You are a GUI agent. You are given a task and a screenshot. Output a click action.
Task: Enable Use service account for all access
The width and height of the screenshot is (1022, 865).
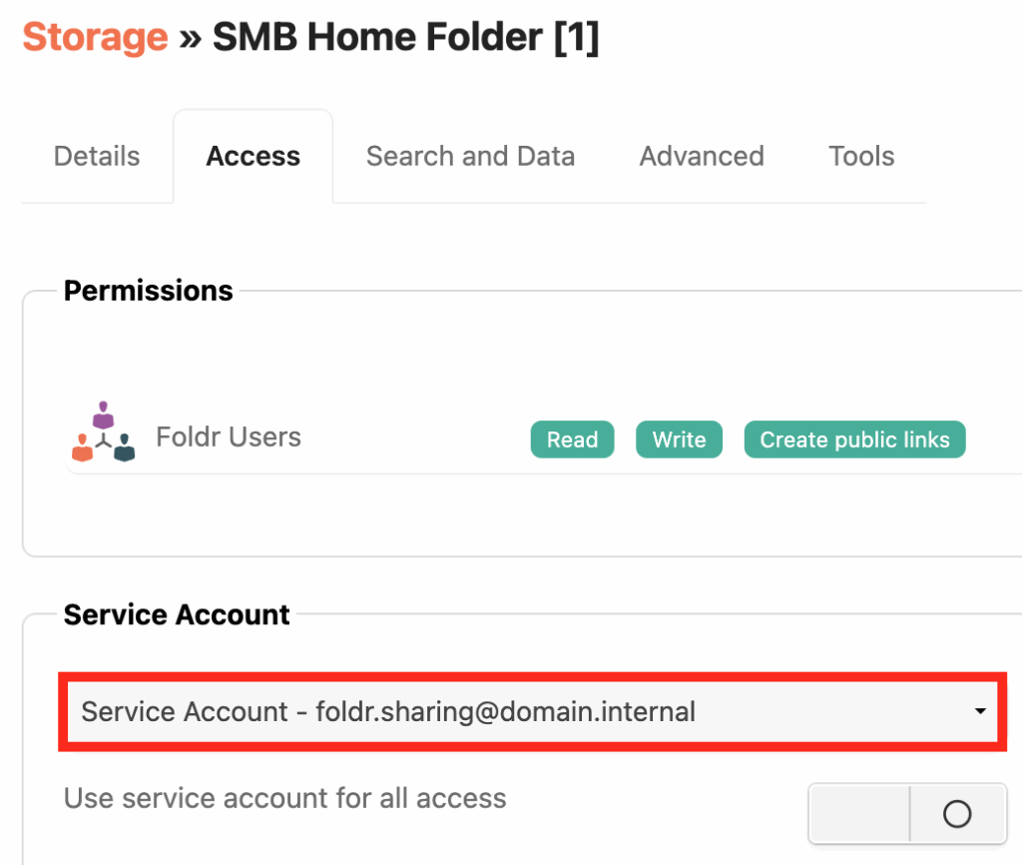coord(907,814)
